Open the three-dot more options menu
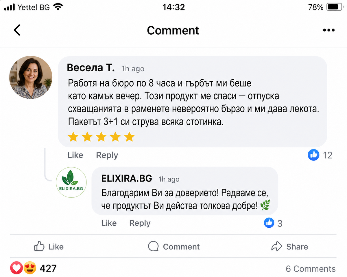Image resolution: width=347 pixels, height=277 pixels. [x=329, y=30]
